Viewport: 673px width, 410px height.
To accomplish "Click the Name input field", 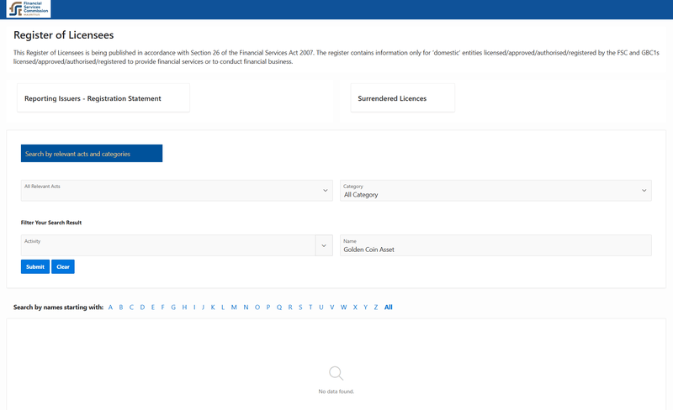I will 495,245.
